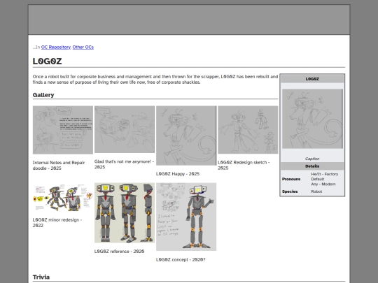Open the L0G0Z reference gallery image
This screenshot has height=283, width=378.
(125, 213)
